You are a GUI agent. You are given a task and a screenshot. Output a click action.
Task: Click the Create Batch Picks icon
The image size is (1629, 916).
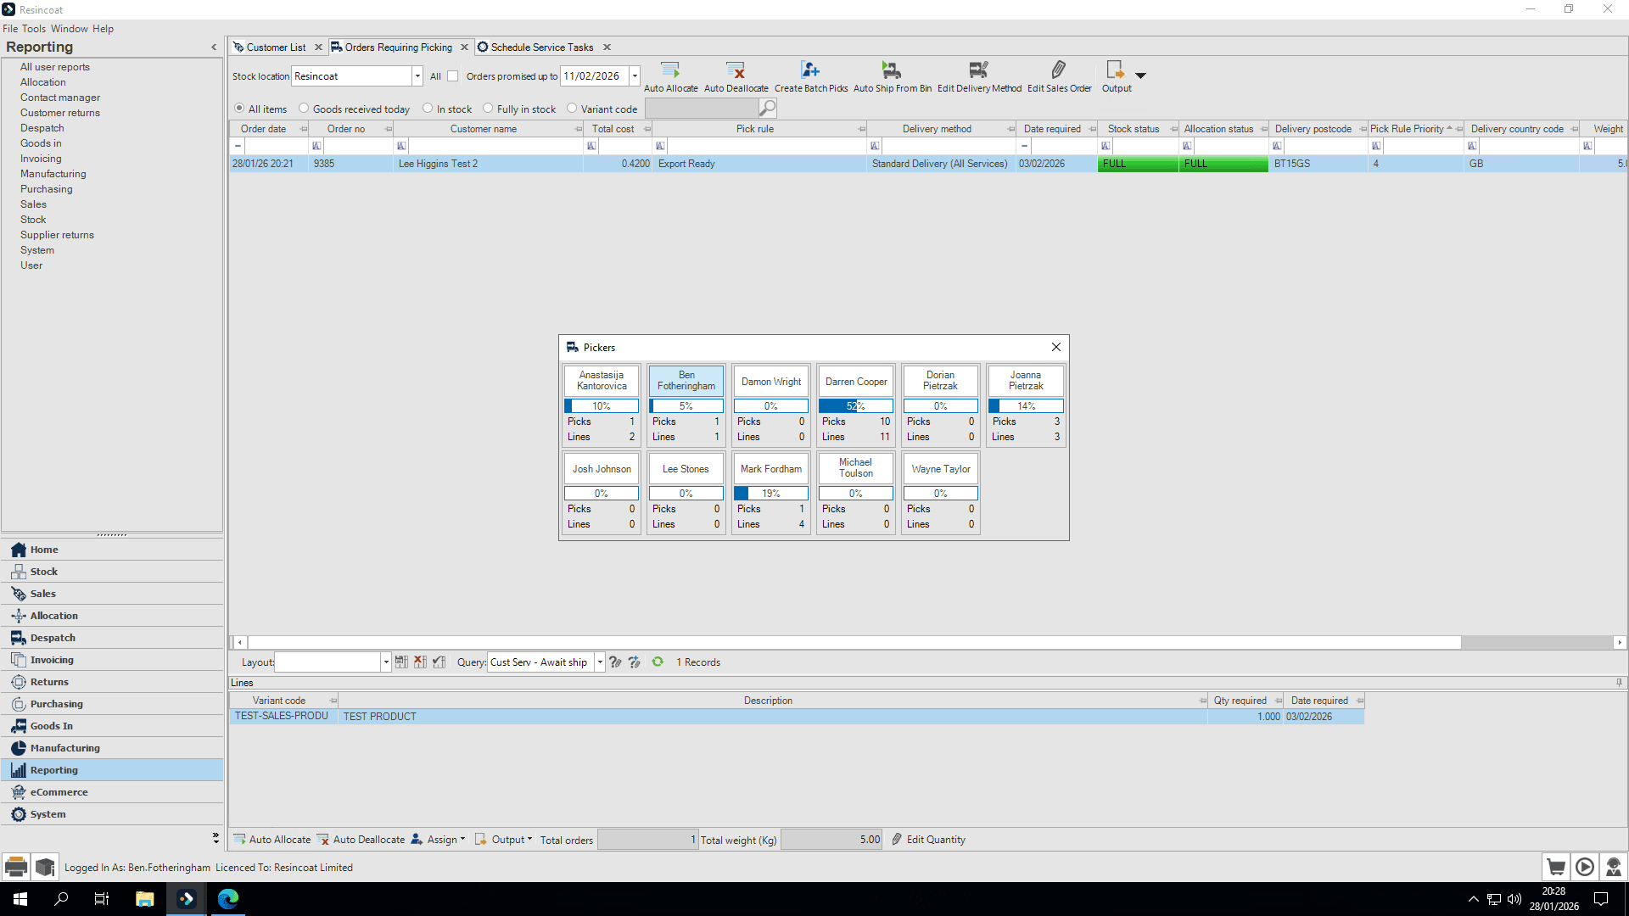810,70
